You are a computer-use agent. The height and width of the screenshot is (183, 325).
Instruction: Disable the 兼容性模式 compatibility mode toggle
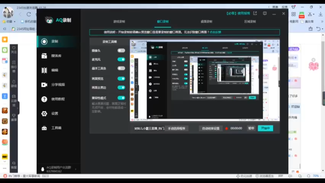coord(121,98)
